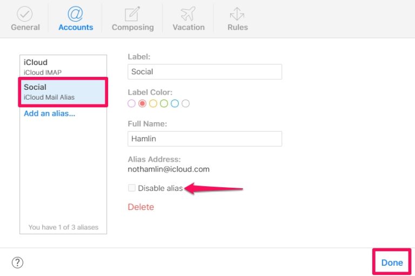Toggle the Disable alias checkbox
Viewport: 415px width, 276px height.
131,188
